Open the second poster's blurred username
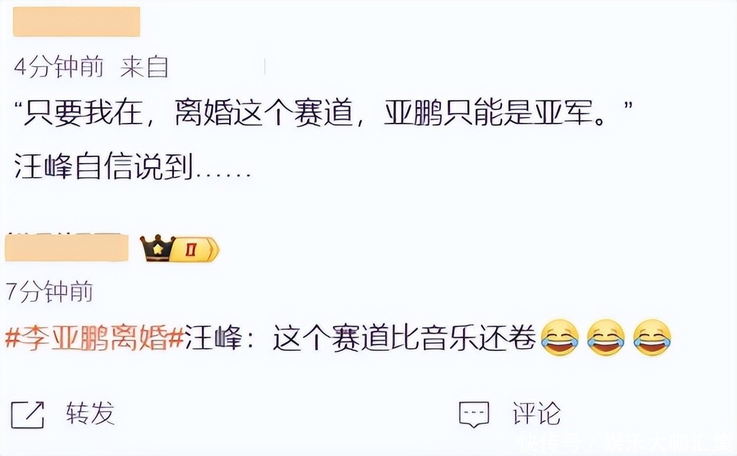 click(67, 247)
